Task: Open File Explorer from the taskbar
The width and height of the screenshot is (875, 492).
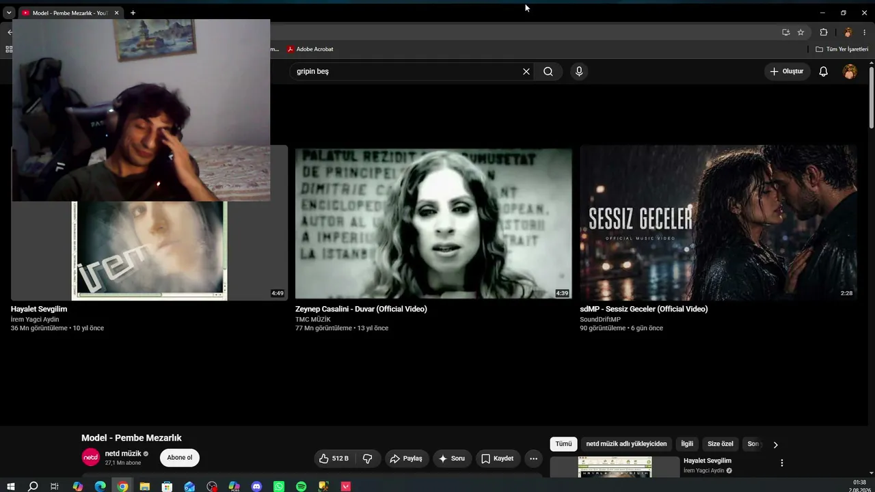Action: tap(145, 487)
